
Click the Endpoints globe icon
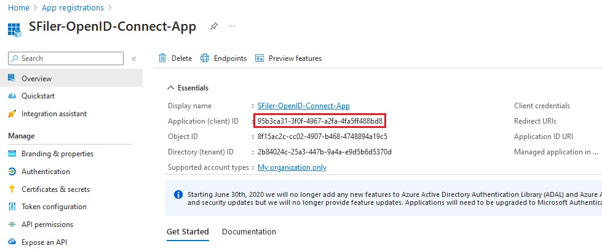205,58
